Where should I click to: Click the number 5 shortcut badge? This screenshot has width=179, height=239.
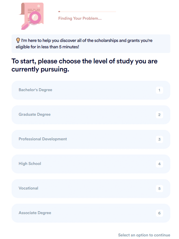pyautogui.click(x=159, y=188)
